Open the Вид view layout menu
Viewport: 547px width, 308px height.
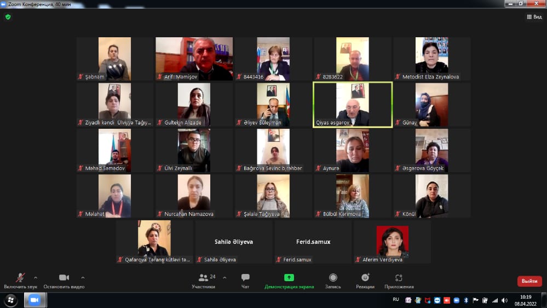[x=534, y=17]
